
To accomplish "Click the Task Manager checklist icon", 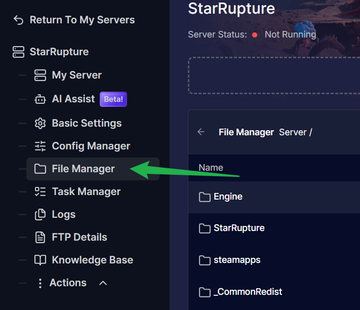I will click(x=40, y=192).
